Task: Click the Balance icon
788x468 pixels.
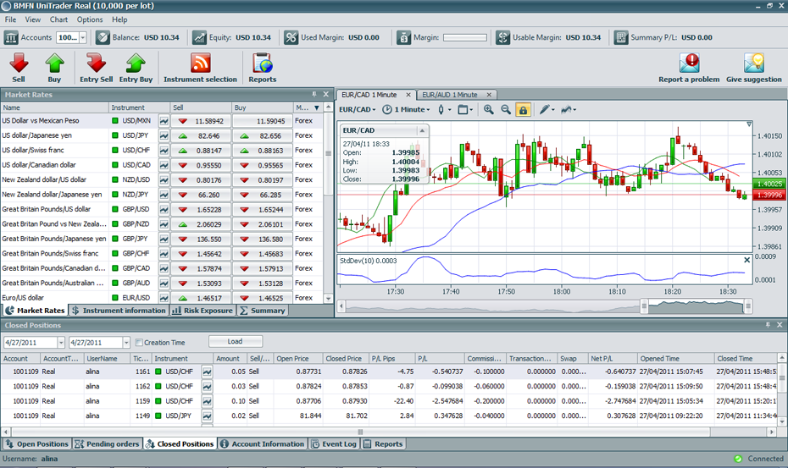Action: click(103, 38)
